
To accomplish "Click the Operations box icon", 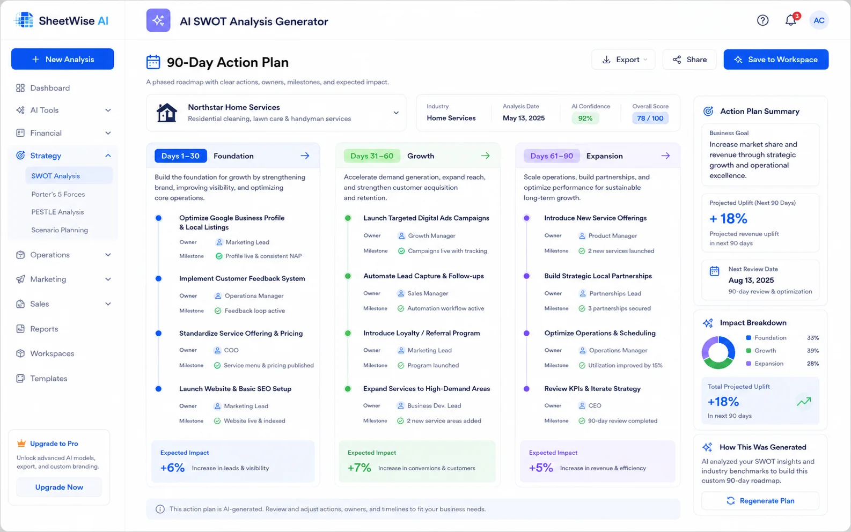I will (x=20, y=255).
